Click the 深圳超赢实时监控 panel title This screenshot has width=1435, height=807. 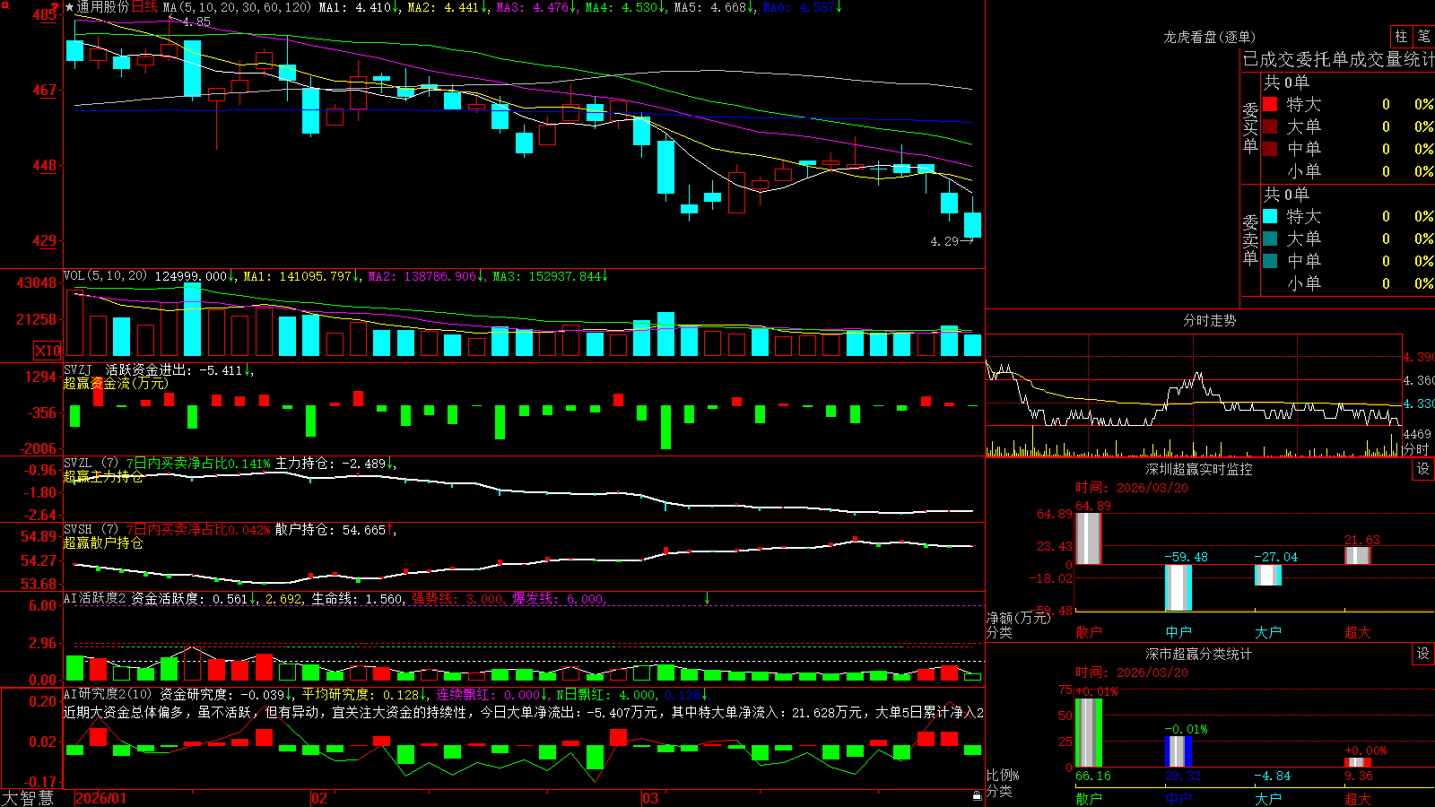pos(1199,469)
